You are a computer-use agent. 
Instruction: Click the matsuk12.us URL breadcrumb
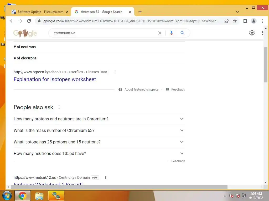tap(52, 178)
